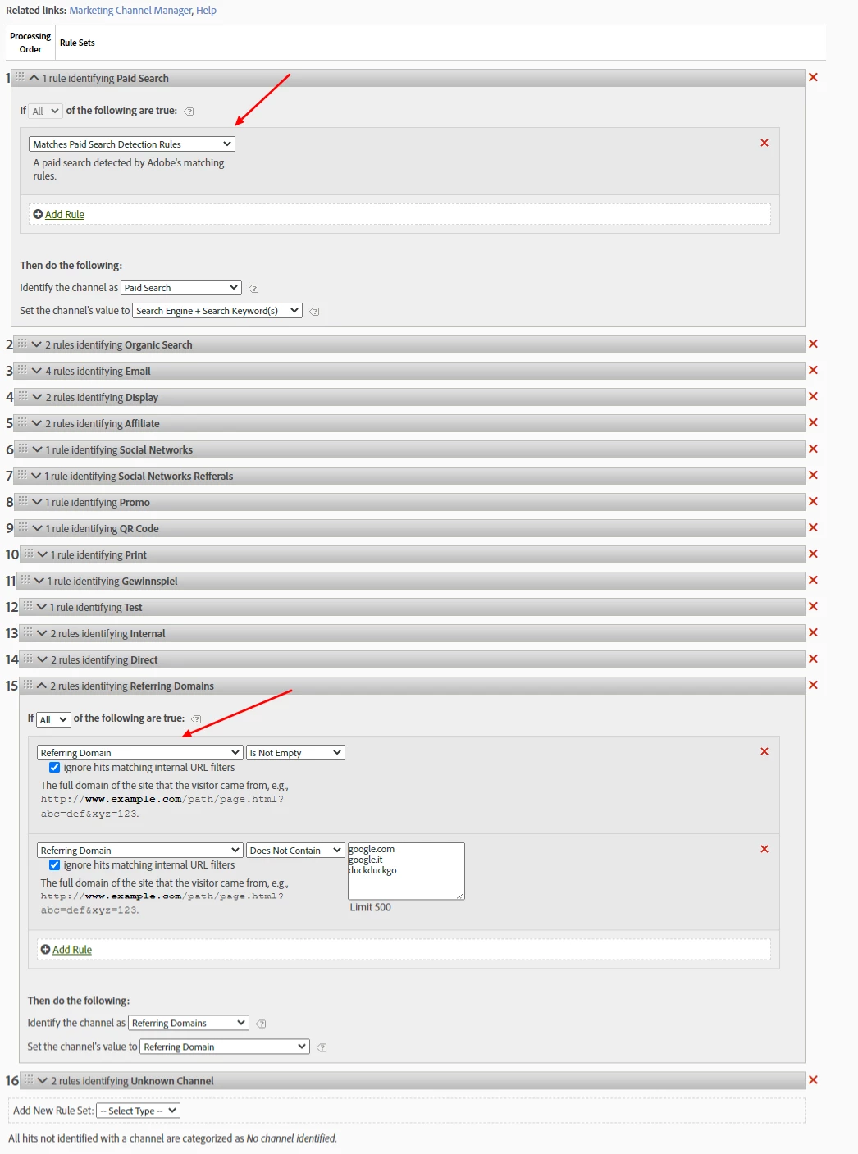Open help for Search Engine + Search Keyword(s) value
Image resolution: width=858 pixels, height=1154 pixels.
pyautogui.click(x=314, y=312)
